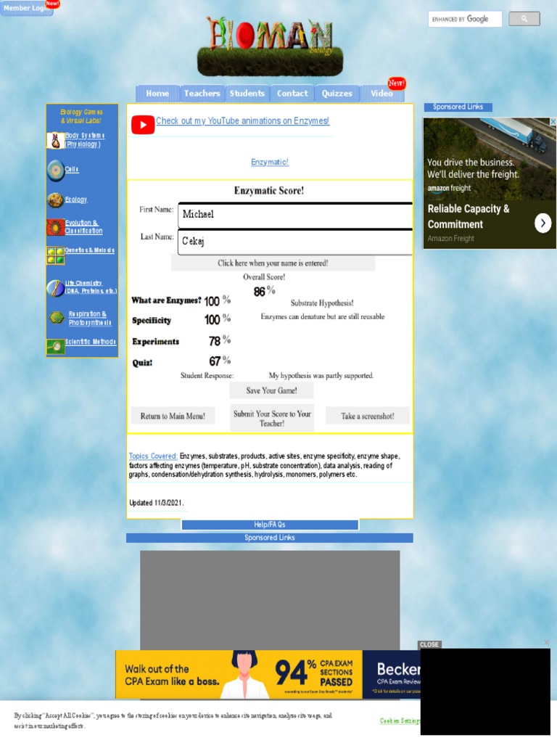Screen dimensions: 557x743
Task: Click 'Click here when your name is entered!'
Action: click(x=273, y=263)
